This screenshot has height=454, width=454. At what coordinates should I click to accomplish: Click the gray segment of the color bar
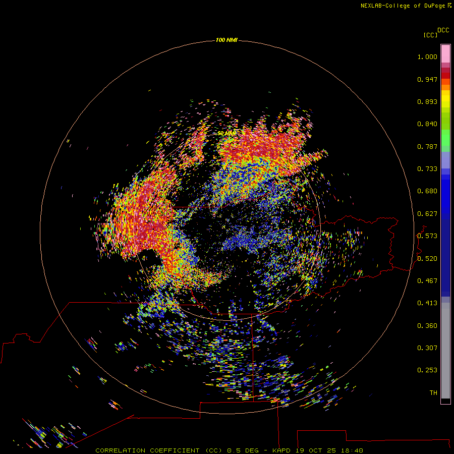pos(445,351)
